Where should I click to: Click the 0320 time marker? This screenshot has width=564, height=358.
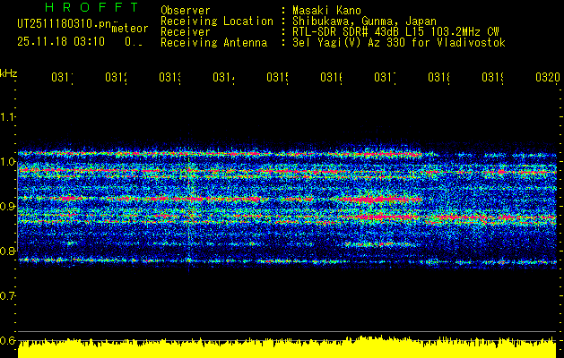548,77
